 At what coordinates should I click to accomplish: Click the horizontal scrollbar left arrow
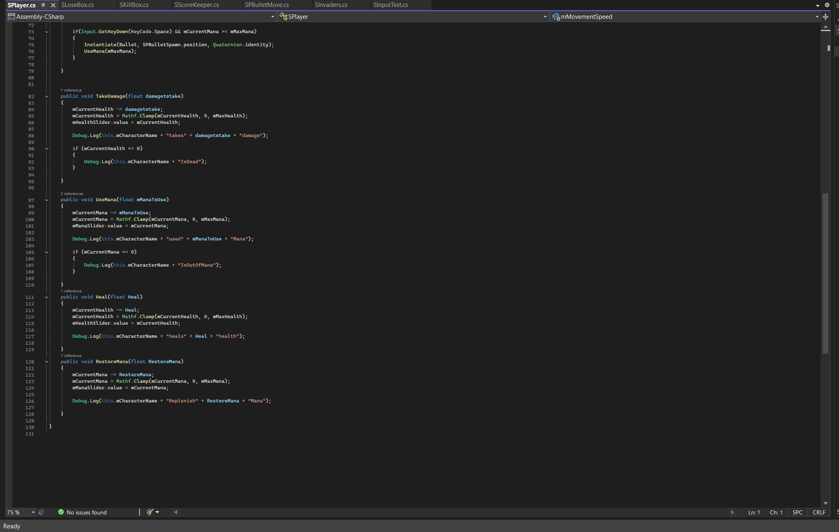click(176, 512)
